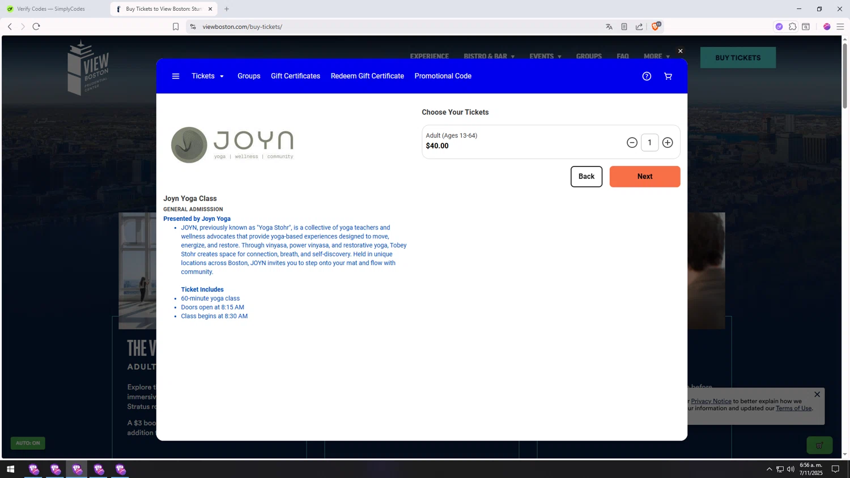Open a new browser tab
Viewport: 850px width, 478px height.
click(227, 9)
